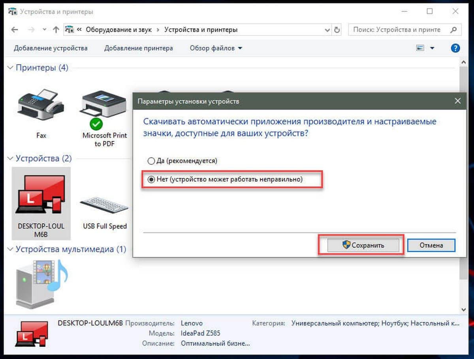
Task: Click the refresh icon in address bar
Action: (337, 30)
